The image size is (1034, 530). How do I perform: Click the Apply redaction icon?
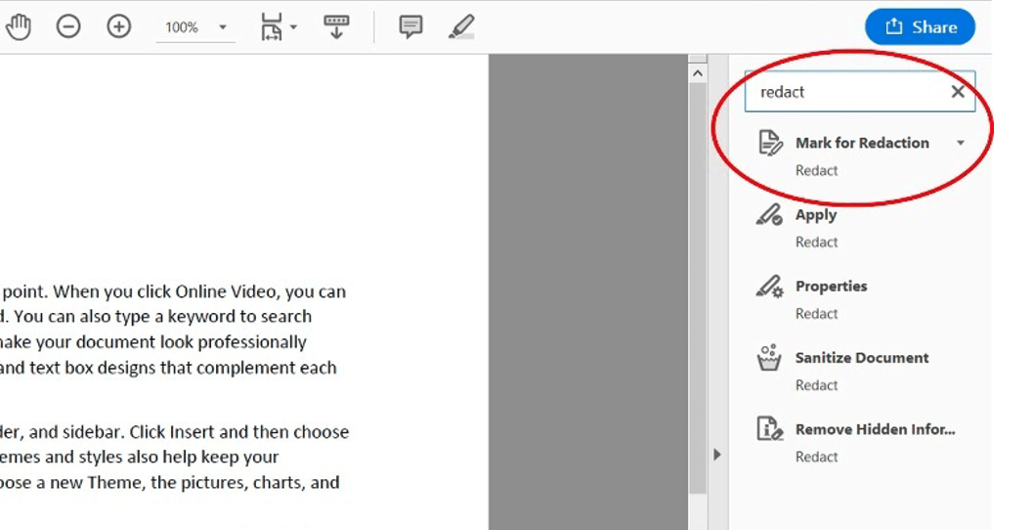pos(770,215)
